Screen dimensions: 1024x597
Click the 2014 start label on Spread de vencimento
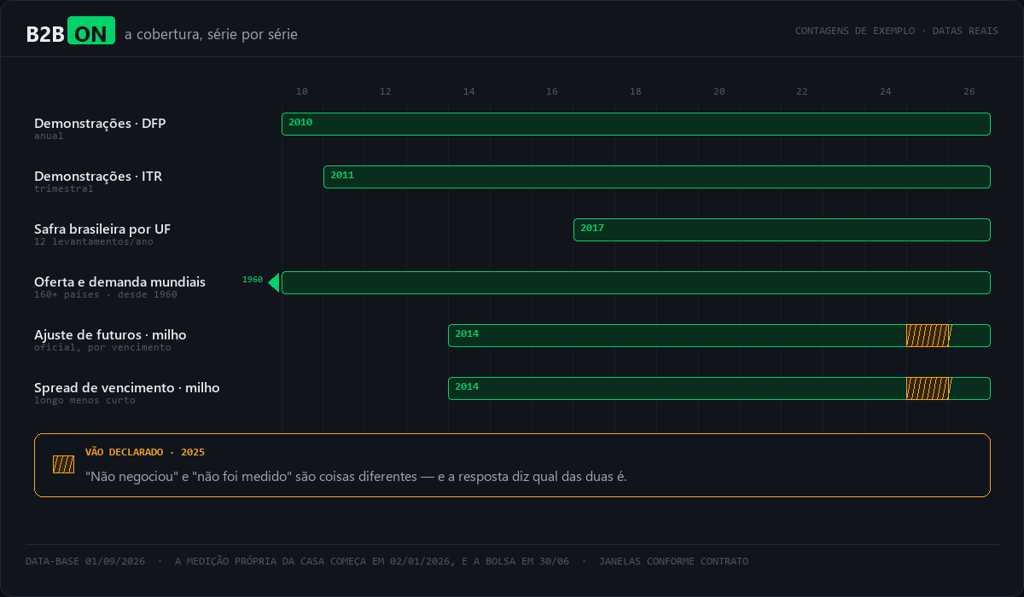467,386
